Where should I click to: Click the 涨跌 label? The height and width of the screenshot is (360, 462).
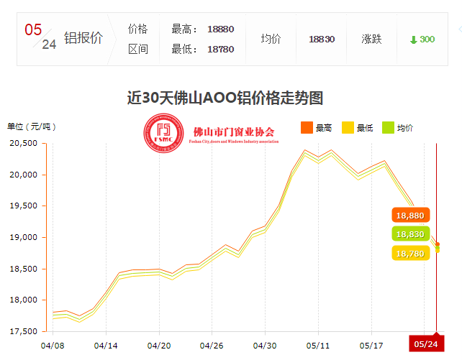[x=371, y=39]
